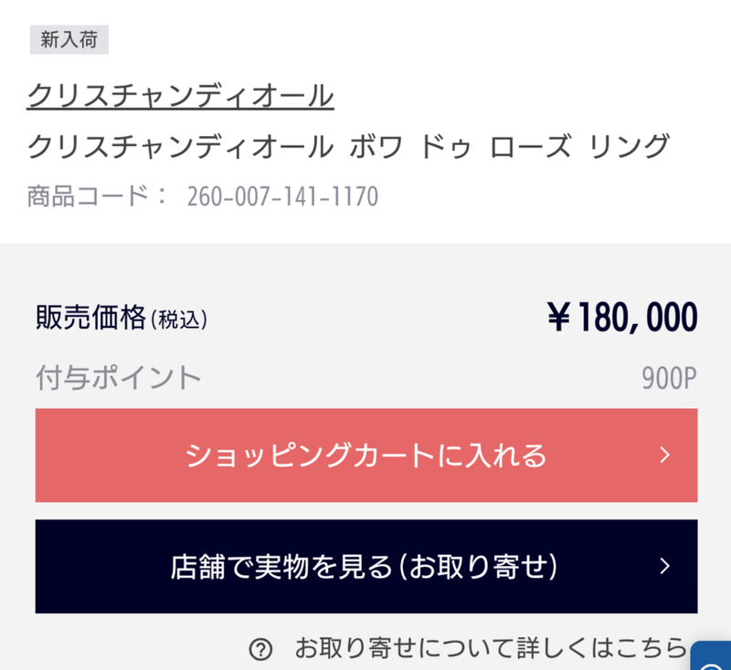Click the word リング in the product title
This screenshot has width=731, height=670.
pyautogui.click(x=630, y=146)
